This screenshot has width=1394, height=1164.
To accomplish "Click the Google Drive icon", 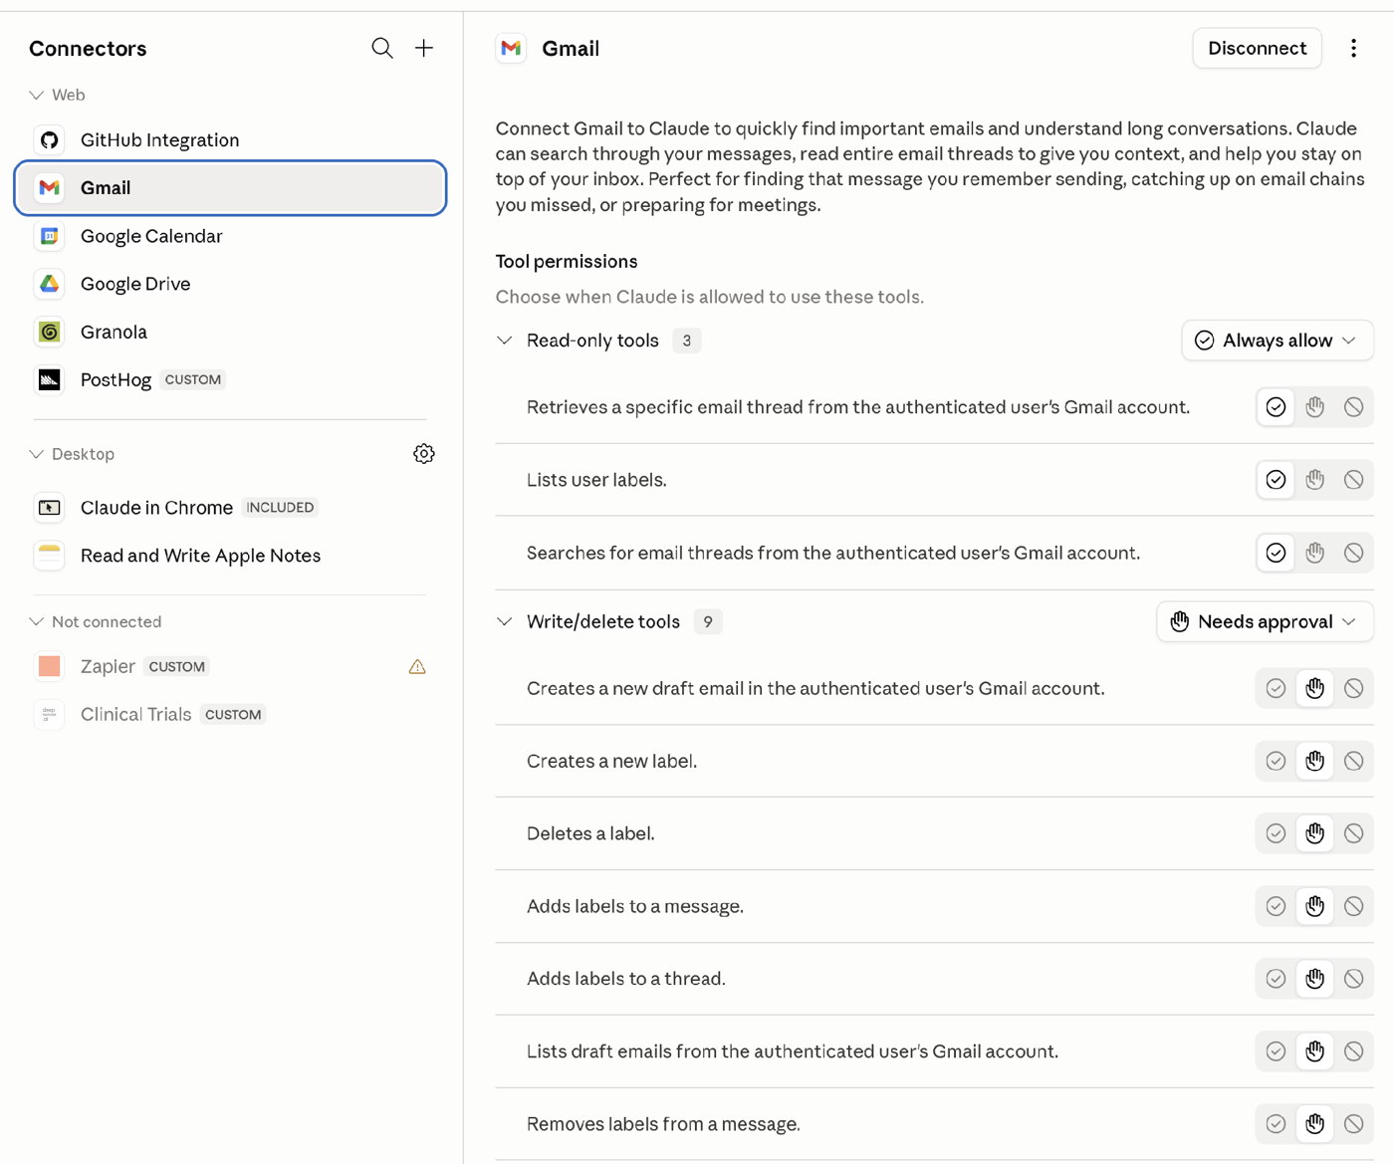I will click(50, 284).
